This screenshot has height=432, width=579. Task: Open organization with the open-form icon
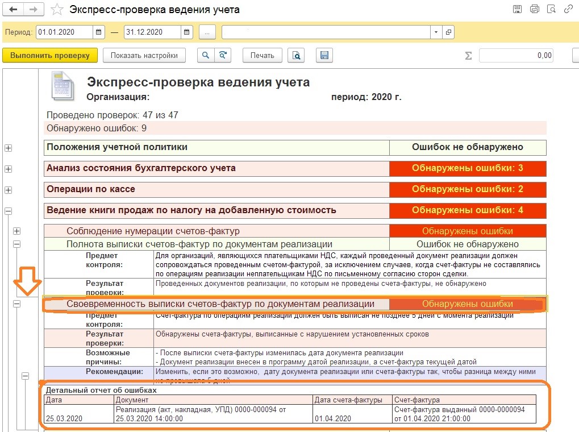tap(448, 32)
